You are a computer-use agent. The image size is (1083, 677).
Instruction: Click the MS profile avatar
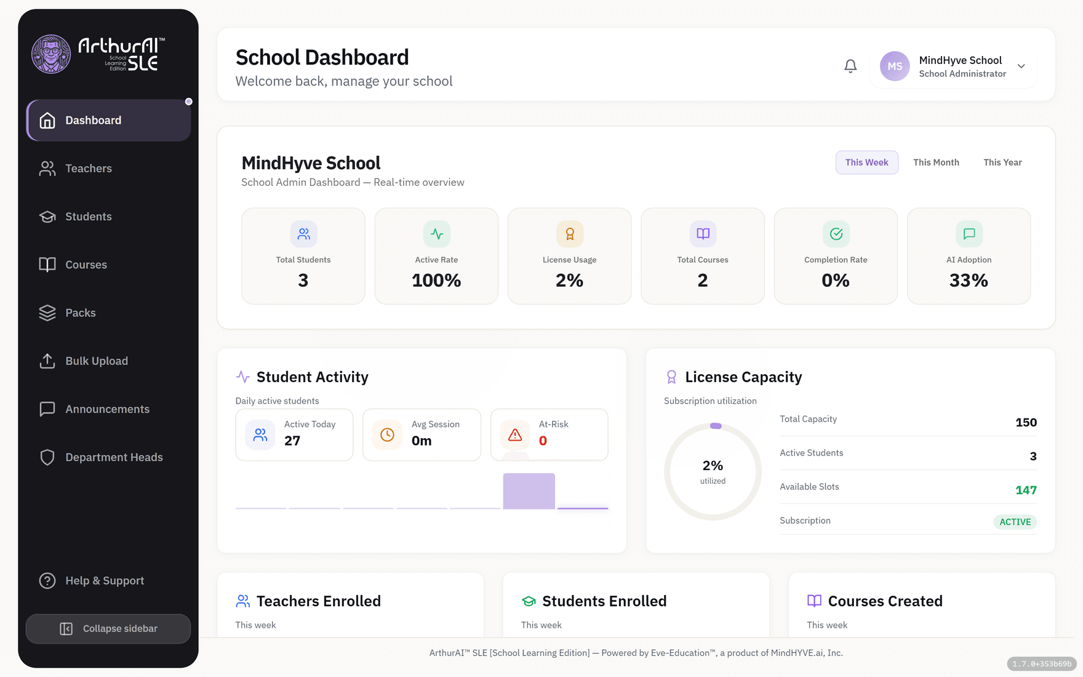(895, 66)
